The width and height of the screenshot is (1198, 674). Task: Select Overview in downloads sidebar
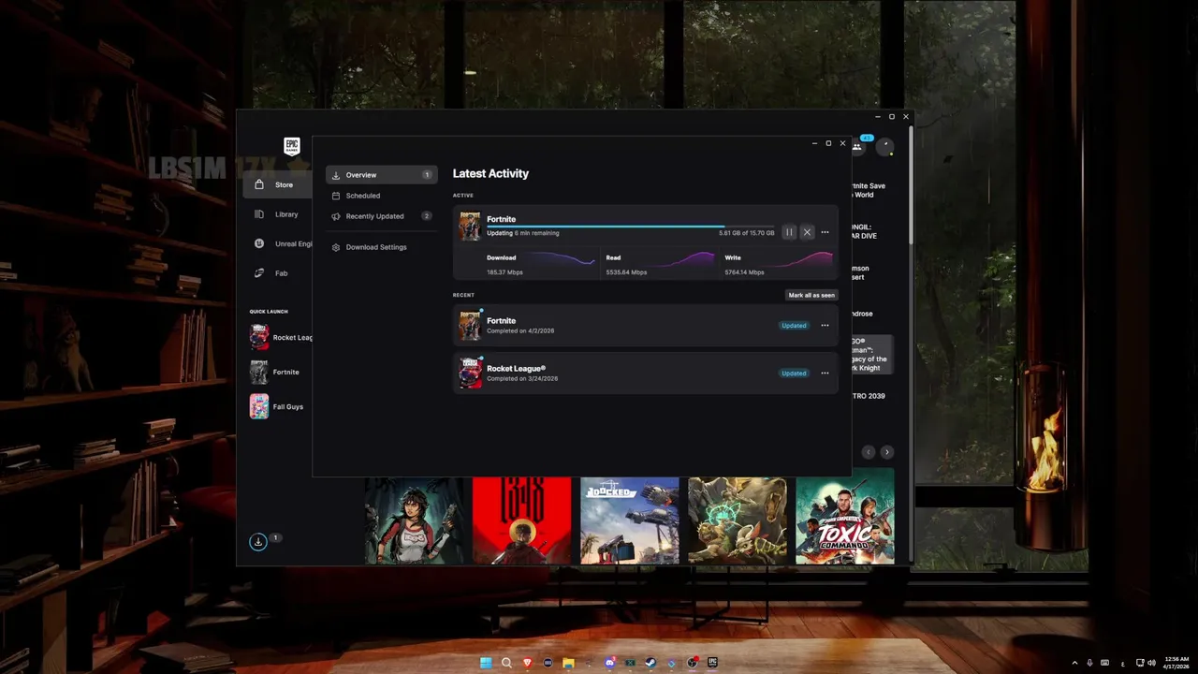click(x=382, y=175)
